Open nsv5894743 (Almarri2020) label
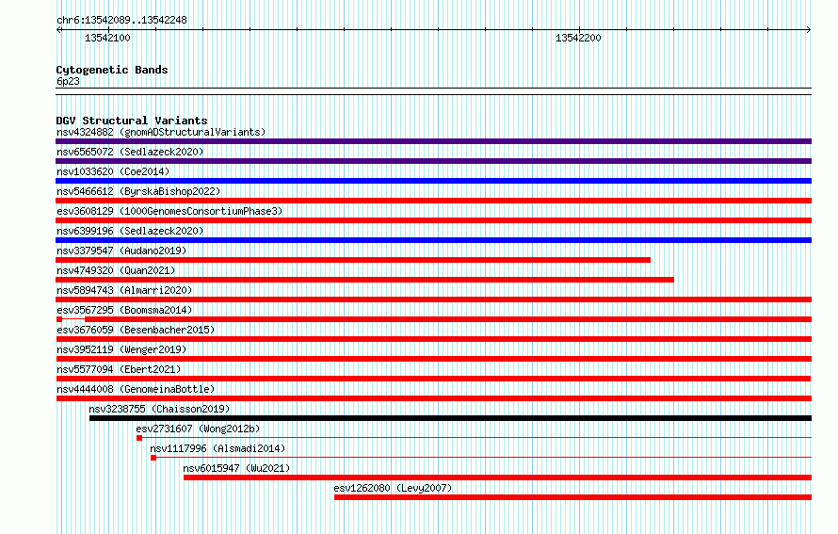 (x=124, y=290)
